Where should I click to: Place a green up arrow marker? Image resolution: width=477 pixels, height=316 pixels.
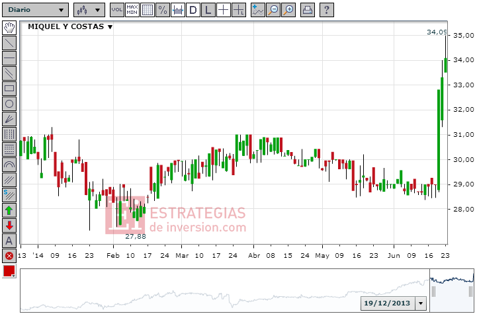click(9, 210)
